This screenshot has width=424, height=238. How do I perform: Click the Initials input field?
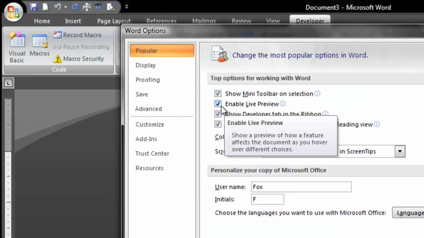267,199
